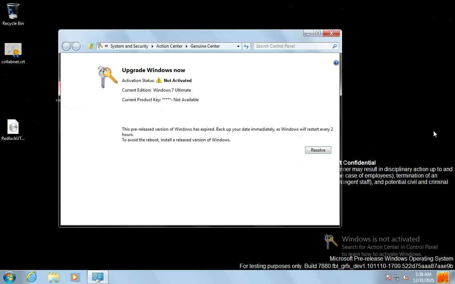Open the Recycle Bin desktop icon
This screenshot has height=284, width=455.
click(13, 15)
